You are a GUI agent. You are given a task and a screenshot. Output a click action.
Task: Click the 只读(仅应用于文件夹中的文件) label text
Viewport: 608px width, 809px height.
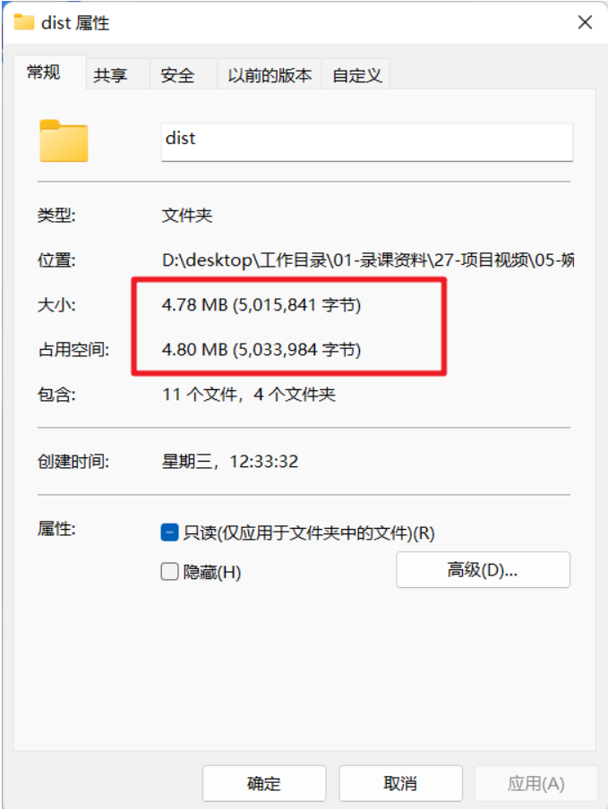coord(309,533)
